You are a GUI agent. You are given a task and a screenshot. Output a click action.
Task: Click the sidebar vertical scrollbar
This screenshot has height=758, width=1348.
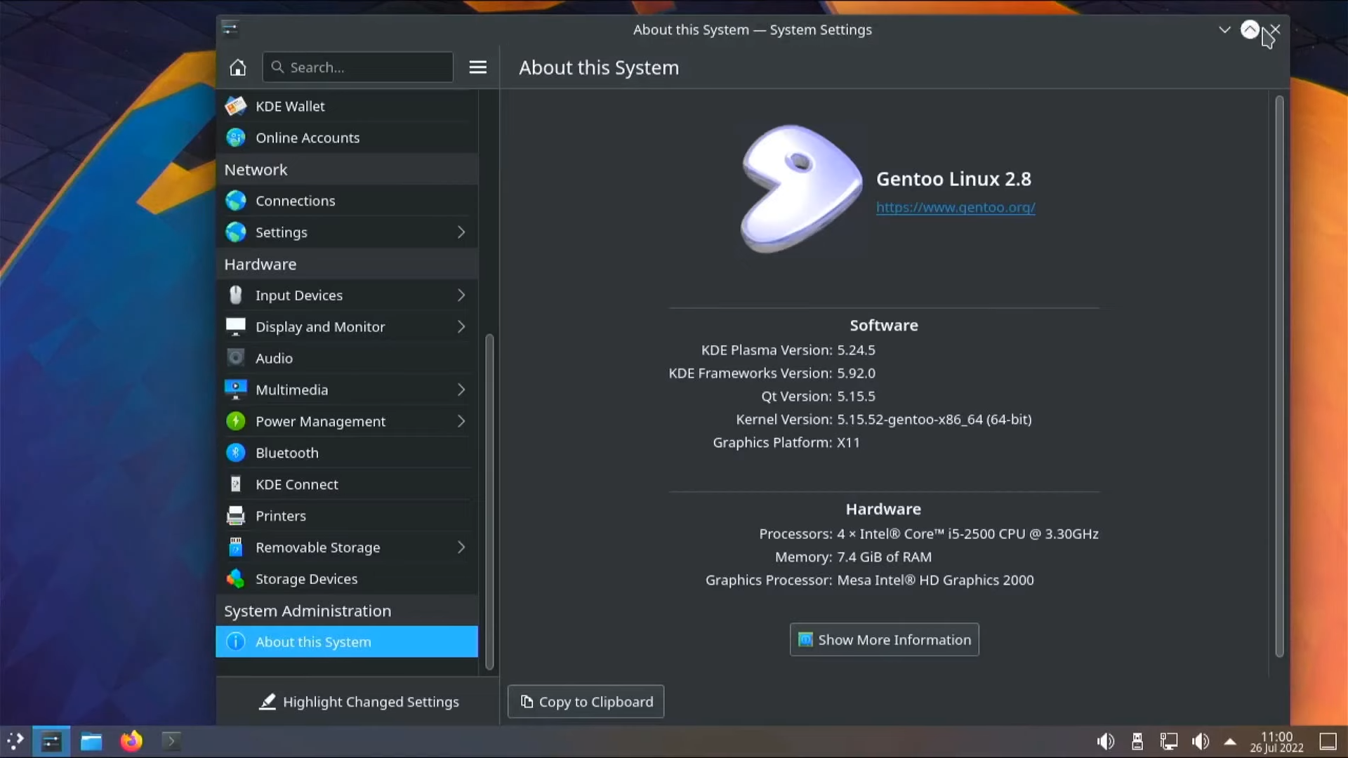pos(489,502)
